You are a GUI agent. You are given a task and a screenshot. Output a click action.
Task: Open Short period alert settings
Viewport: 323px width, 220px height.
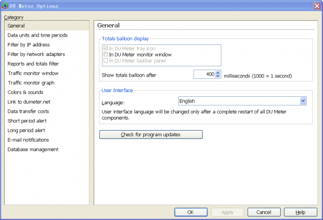click(x=27, y=121)
